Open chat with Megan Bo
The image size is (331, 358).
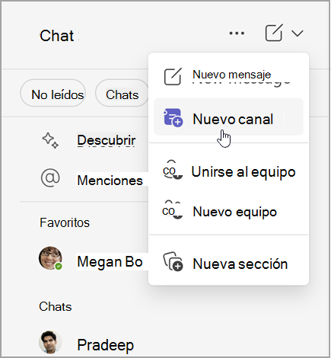(x=110, y=261)
